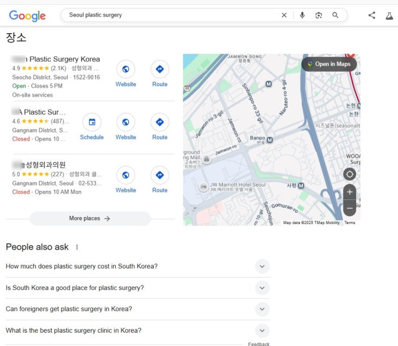Image resolution: width=398 pixels, height=346 pixels.
Task: Open the 'A Plastic Sur…' listing title
Action: (x=39, y=112)
